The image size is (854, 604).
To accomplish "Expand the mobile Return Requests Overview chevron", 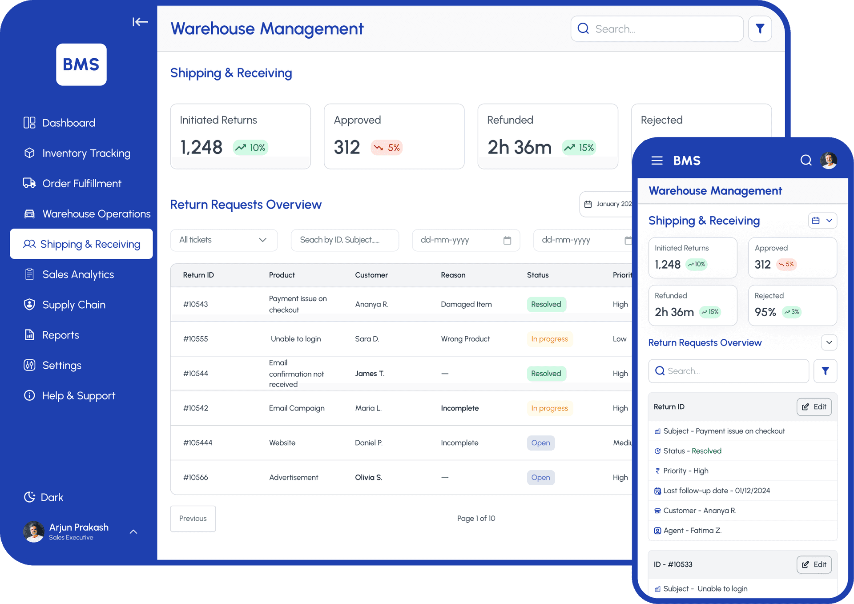I will click(829, 342).
